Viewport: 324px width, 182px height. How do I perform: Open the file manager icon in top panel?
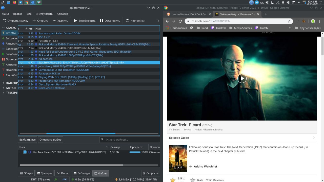pos(9,2)
